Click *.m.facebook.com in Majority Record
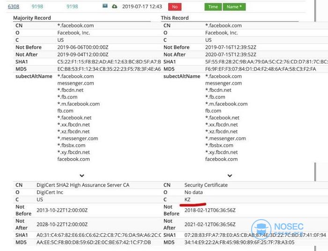 (x=78, y=104)
